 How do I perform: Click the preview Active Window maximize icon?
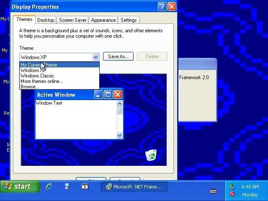pos(108,95)
